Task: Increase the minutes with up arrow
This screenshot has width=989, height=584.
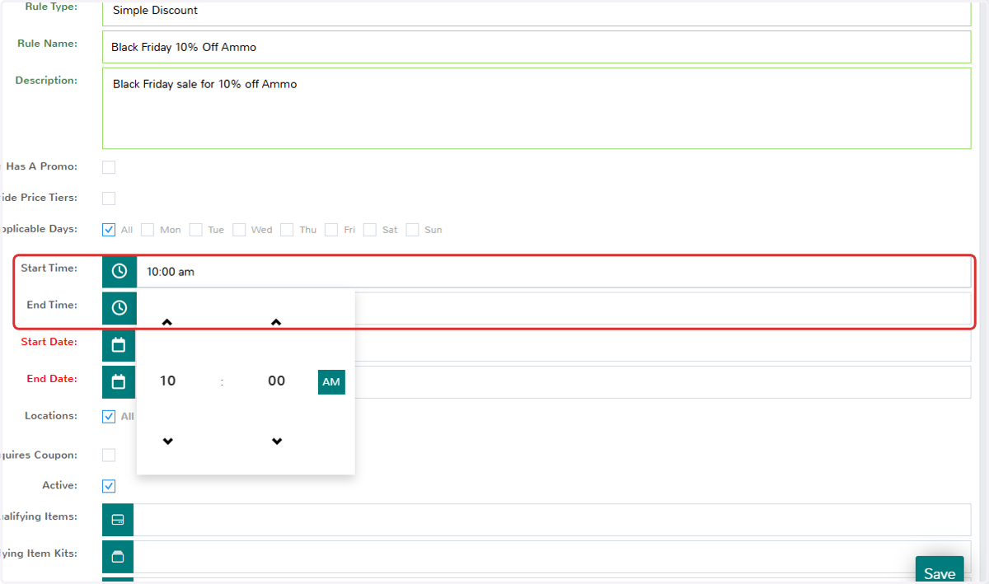Action: coord(277,322)
